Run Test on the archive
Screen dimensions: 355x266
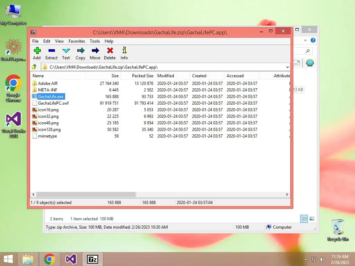pyautogui.click(x=66, y=54)
